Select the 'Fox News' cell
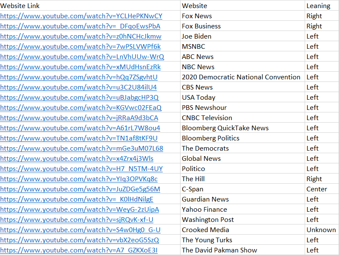Screen dimensions: 339x255 pyautogui.click(x=242, y=16)
